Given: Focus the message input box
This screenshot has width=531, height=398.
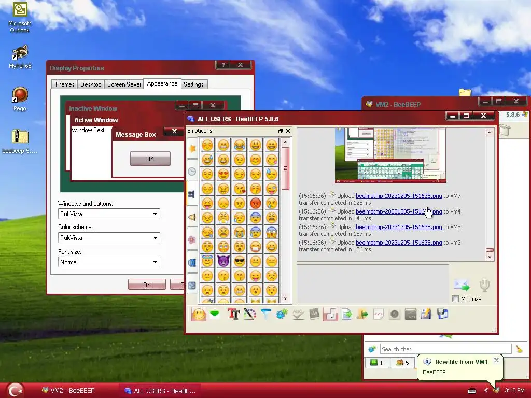Looking at the screenshot, I should 373,283.
